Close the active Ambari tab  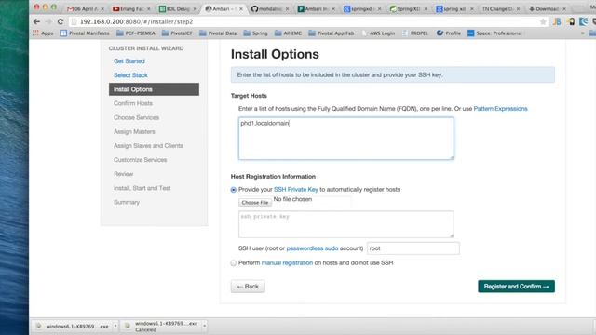click(x=241, y=8)
